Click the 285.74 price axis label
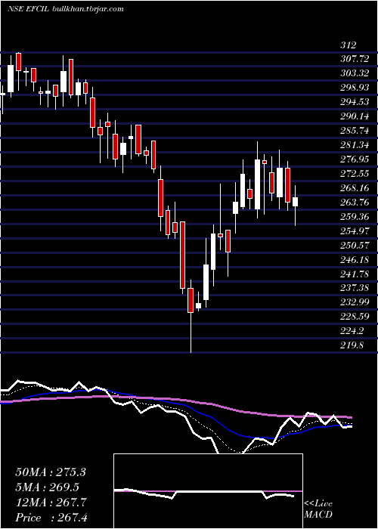 (355, 131)
